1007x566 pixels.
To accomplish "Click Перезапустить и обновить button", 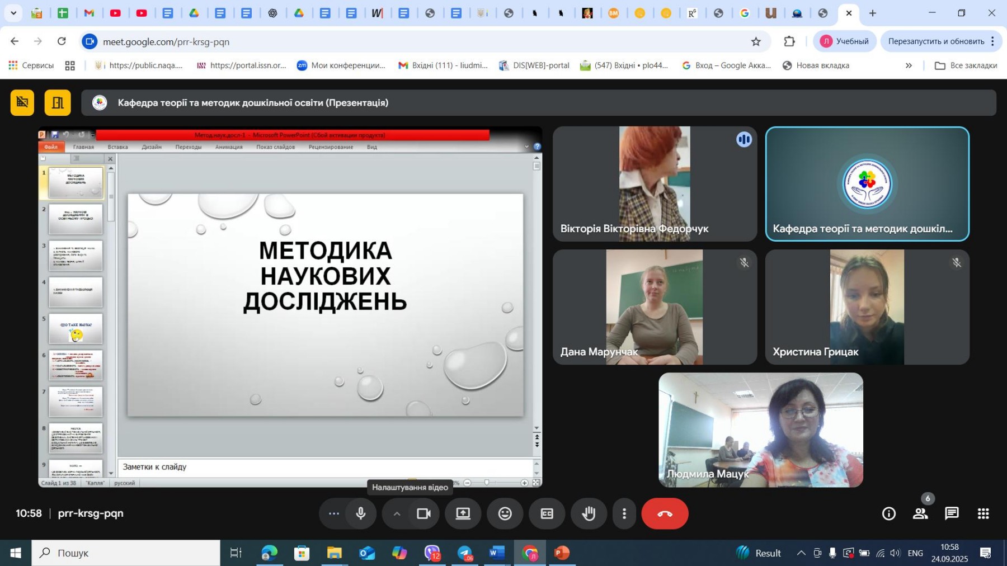I will point(935,41).
